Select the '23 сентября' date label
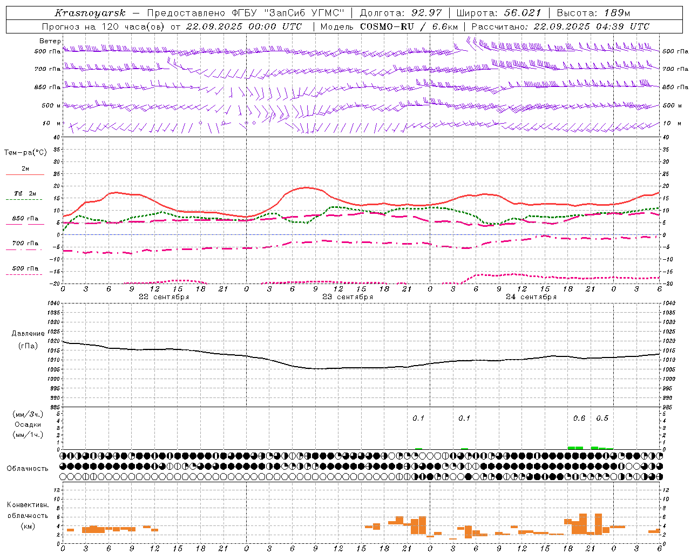The height and width of the screenshot is (553, 691). 348,297
